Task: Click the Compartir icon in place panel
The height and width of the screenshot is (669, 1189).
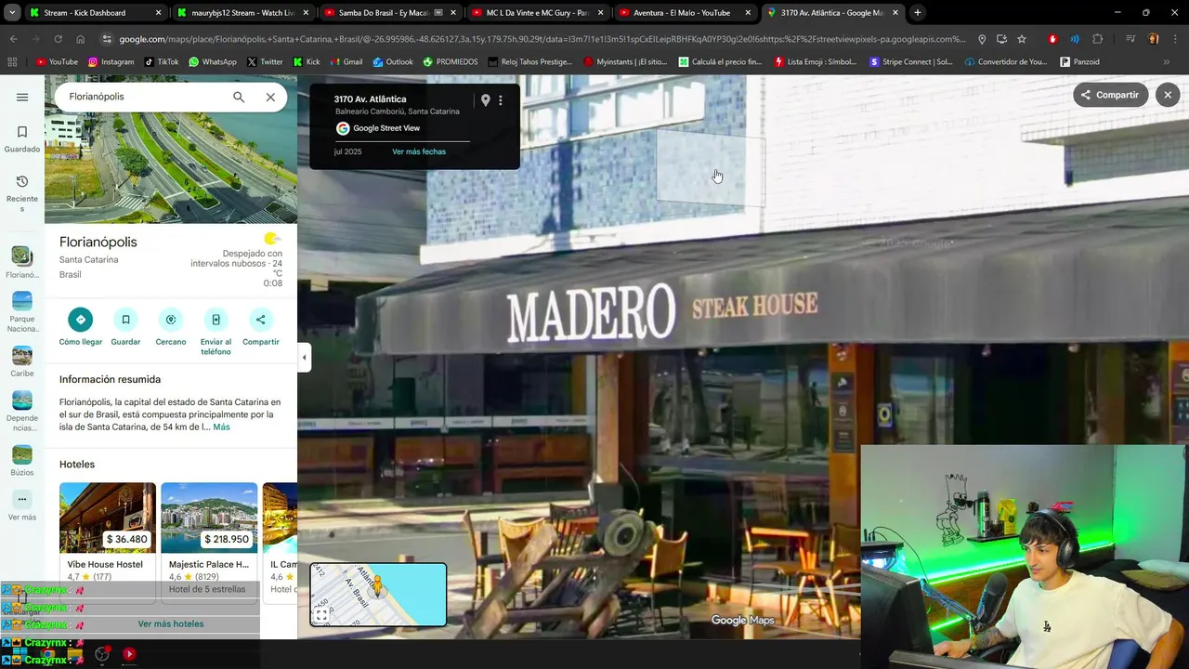Action: click(261, 320)
